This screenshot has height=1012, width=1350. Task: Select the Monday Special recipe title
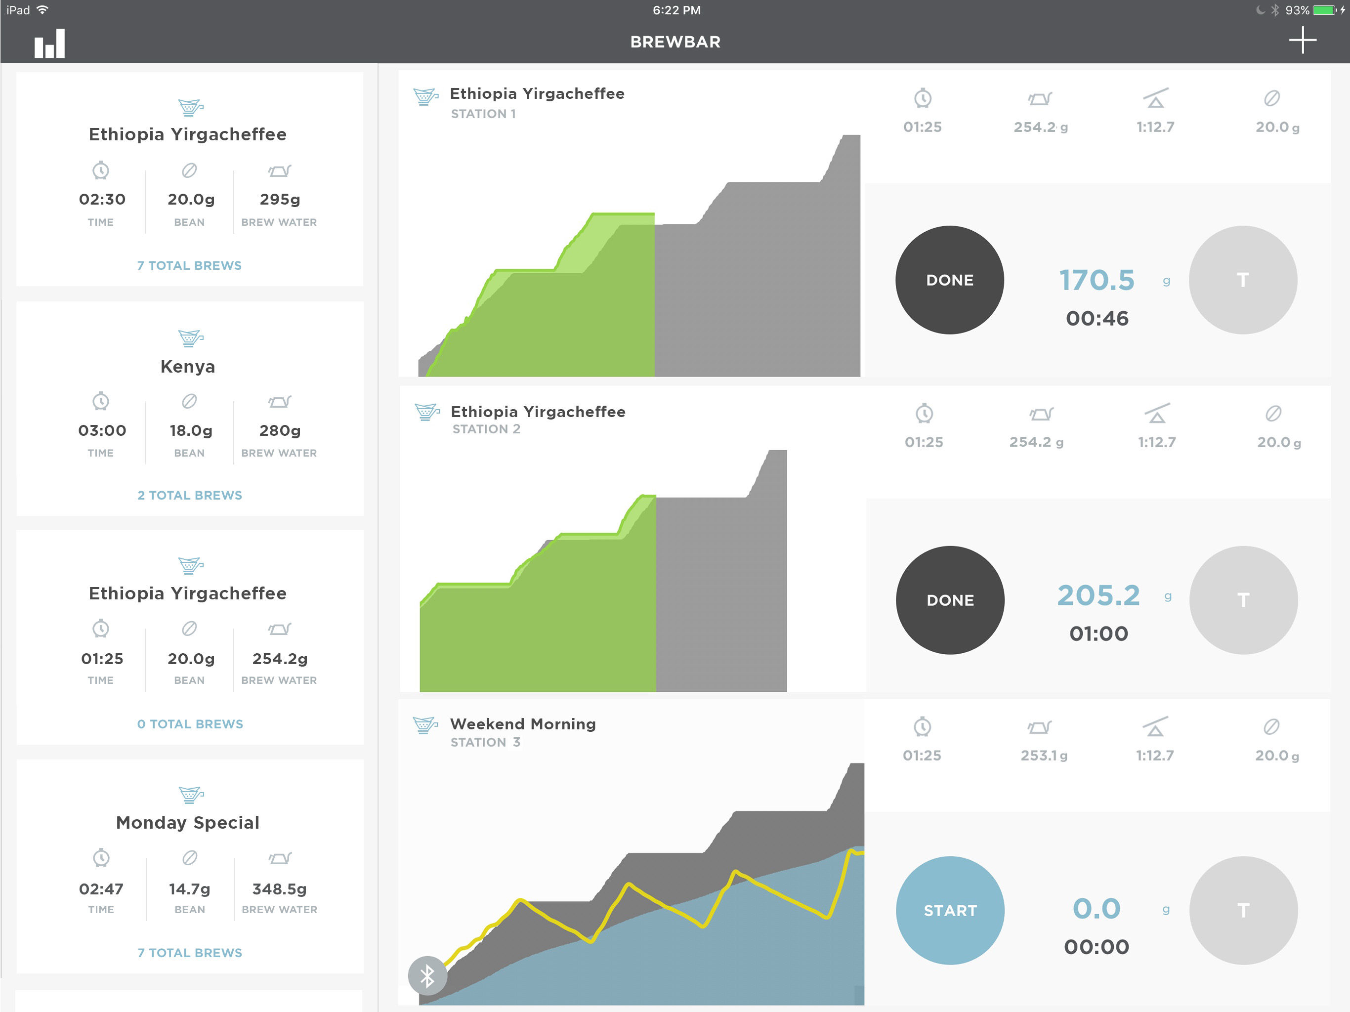[x=188, y=823]
